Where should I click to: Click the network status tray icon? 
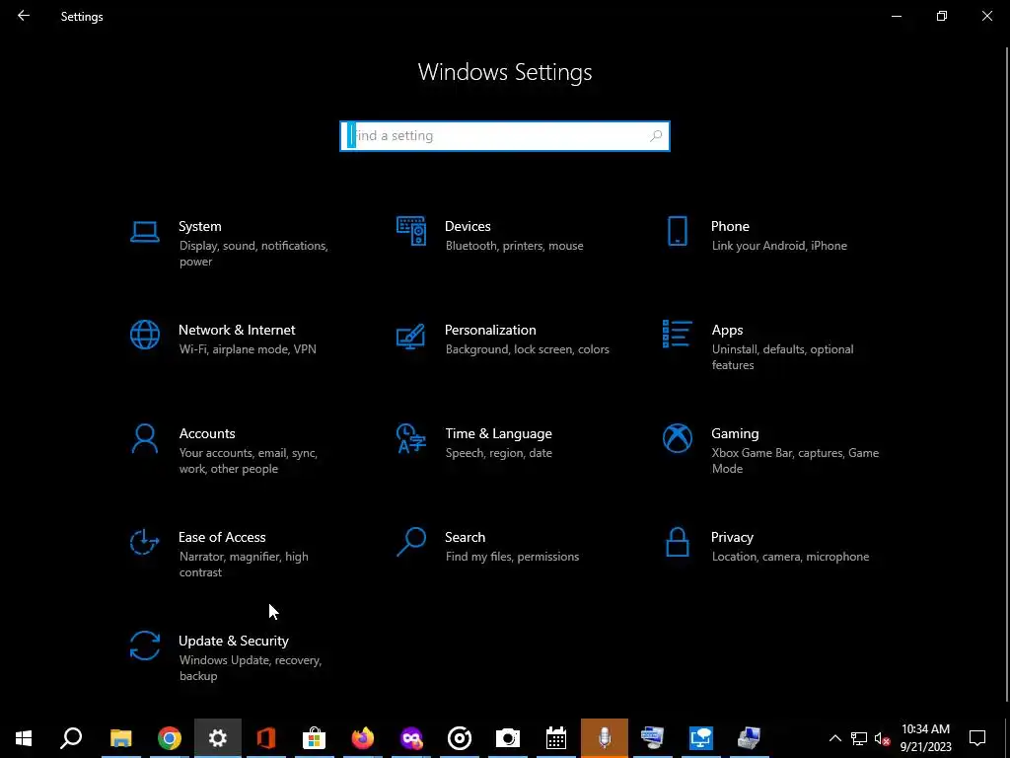[859, 738]
